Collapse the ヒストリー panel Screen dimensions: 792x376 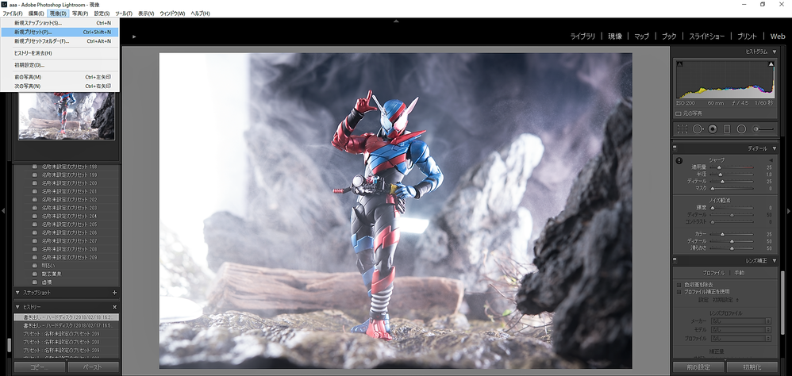[x=17, y=307]
